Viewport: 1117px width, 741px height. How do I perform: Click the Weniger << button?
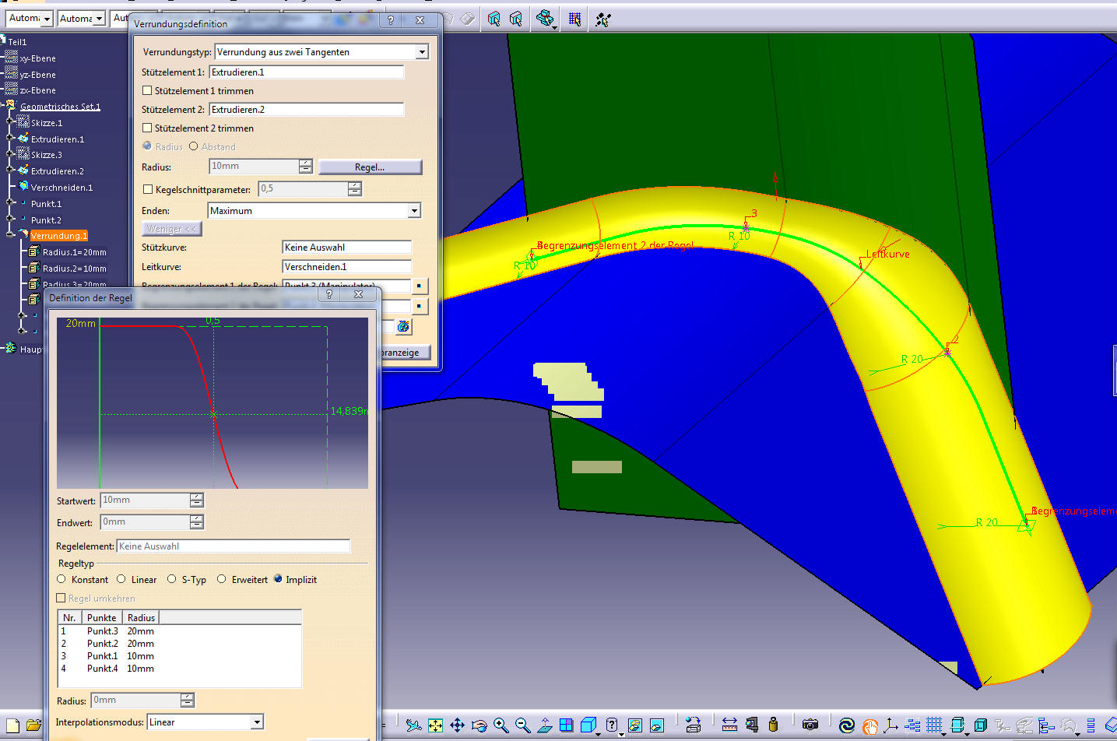[172, 229]
